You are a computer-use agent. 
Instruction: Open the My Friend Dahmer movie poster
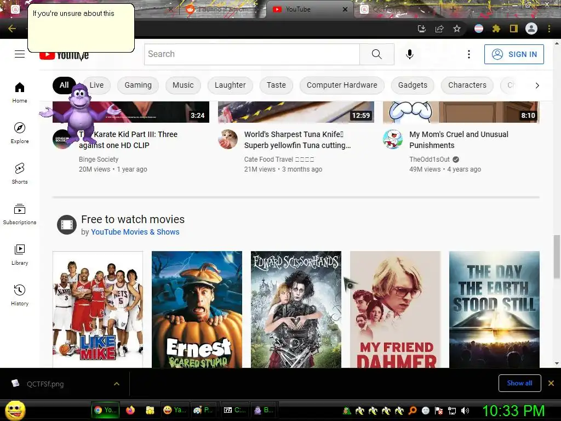point(395,309)
